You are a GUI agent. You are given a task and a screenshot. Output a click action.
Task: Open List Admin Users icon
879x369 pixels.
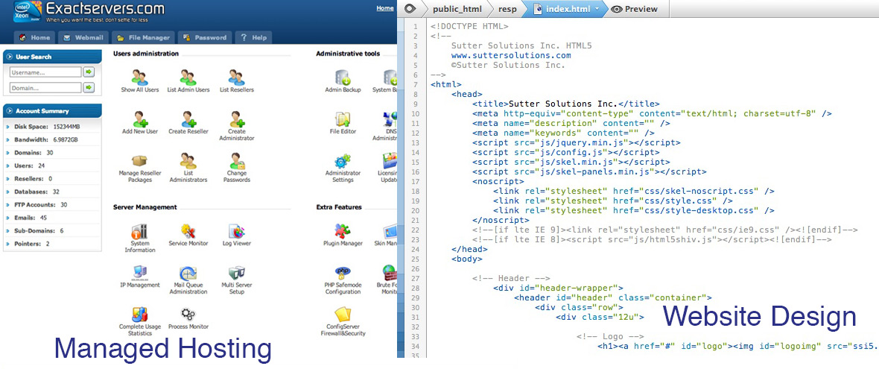(x=188, y=77)
